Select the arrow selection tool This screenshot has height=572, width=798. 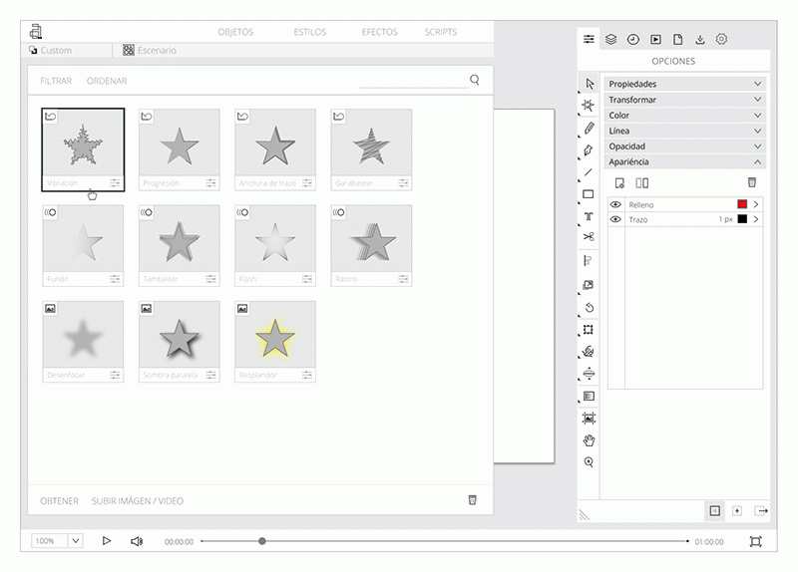[x=590, y=84]
